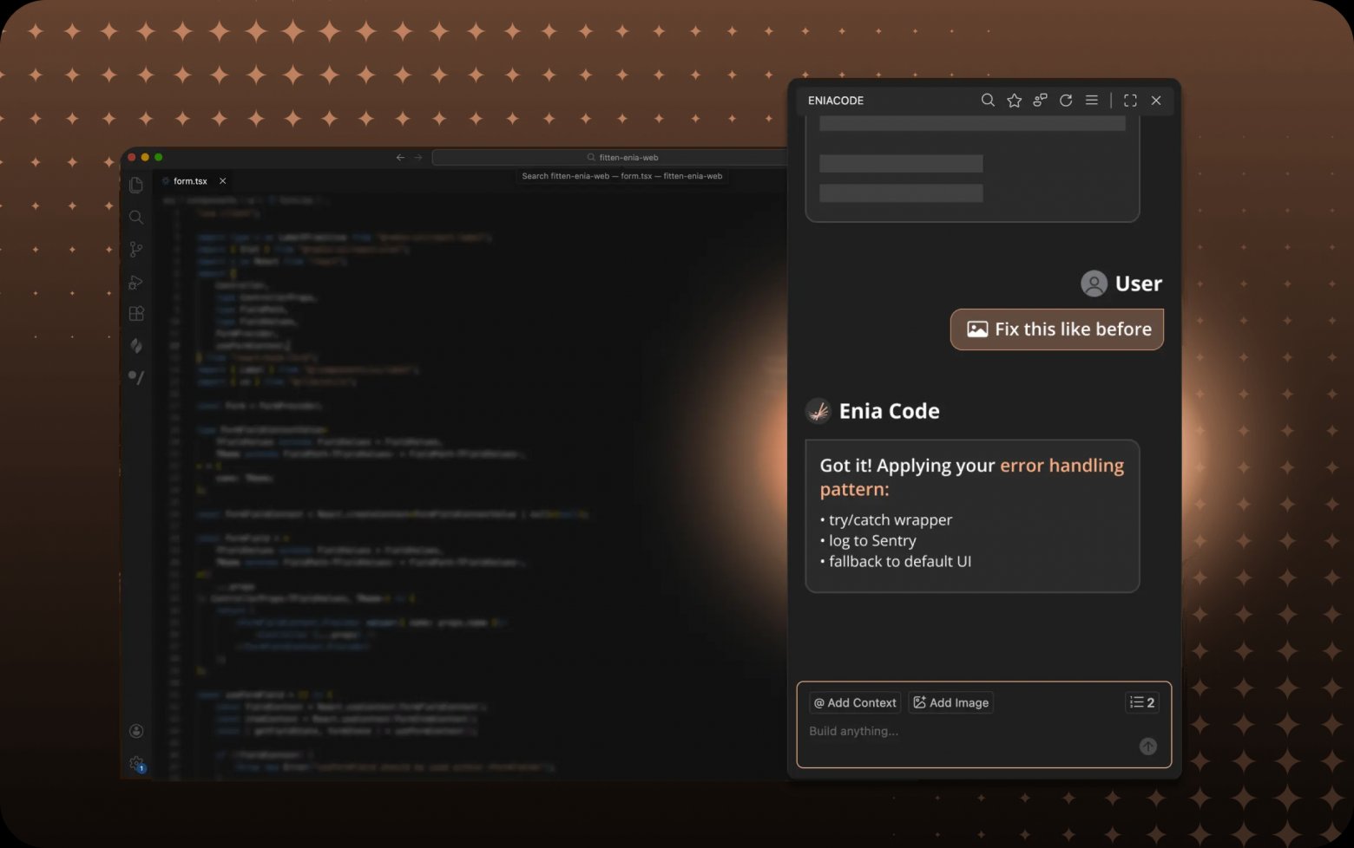Click the star favorites icon

click(x=1014, y=101)
